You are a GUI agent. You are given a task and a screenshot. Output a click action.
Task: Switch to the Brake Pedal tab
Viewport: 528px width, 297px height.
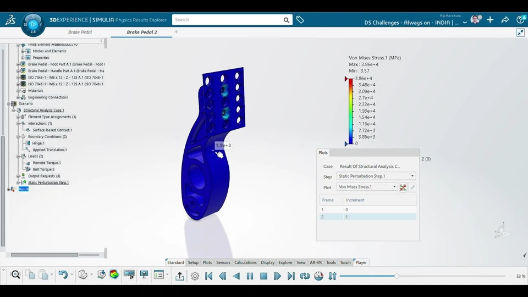80,32
